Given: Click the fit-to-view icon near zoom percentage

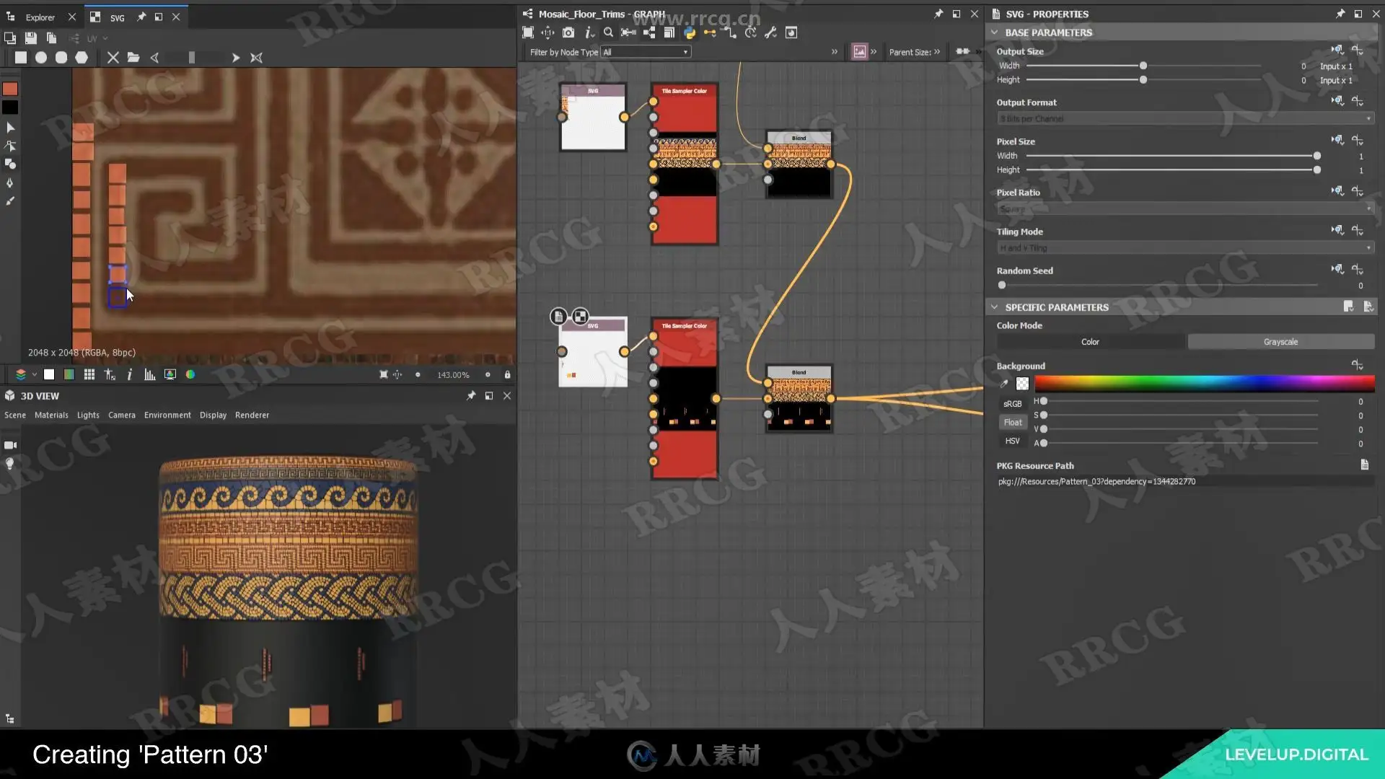Looking at the screenshot, I should point(384,374).
